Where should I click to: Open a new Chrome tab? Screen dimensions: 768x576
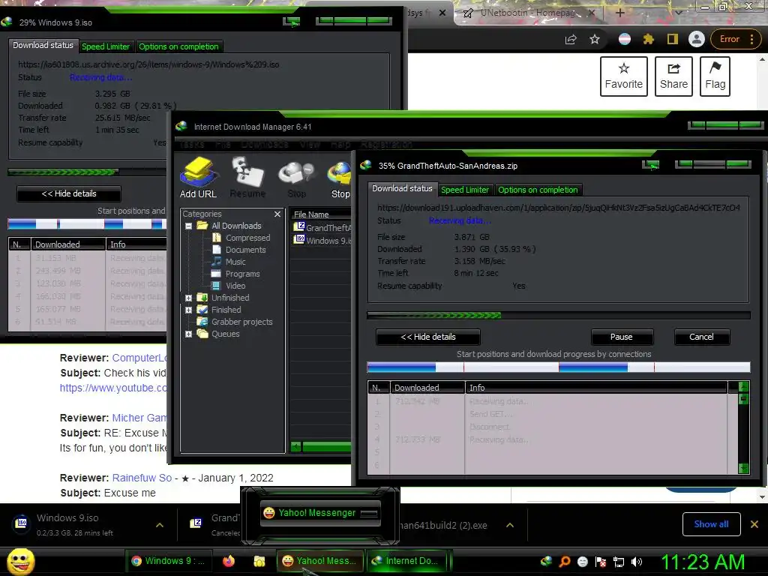coord(619,13)
